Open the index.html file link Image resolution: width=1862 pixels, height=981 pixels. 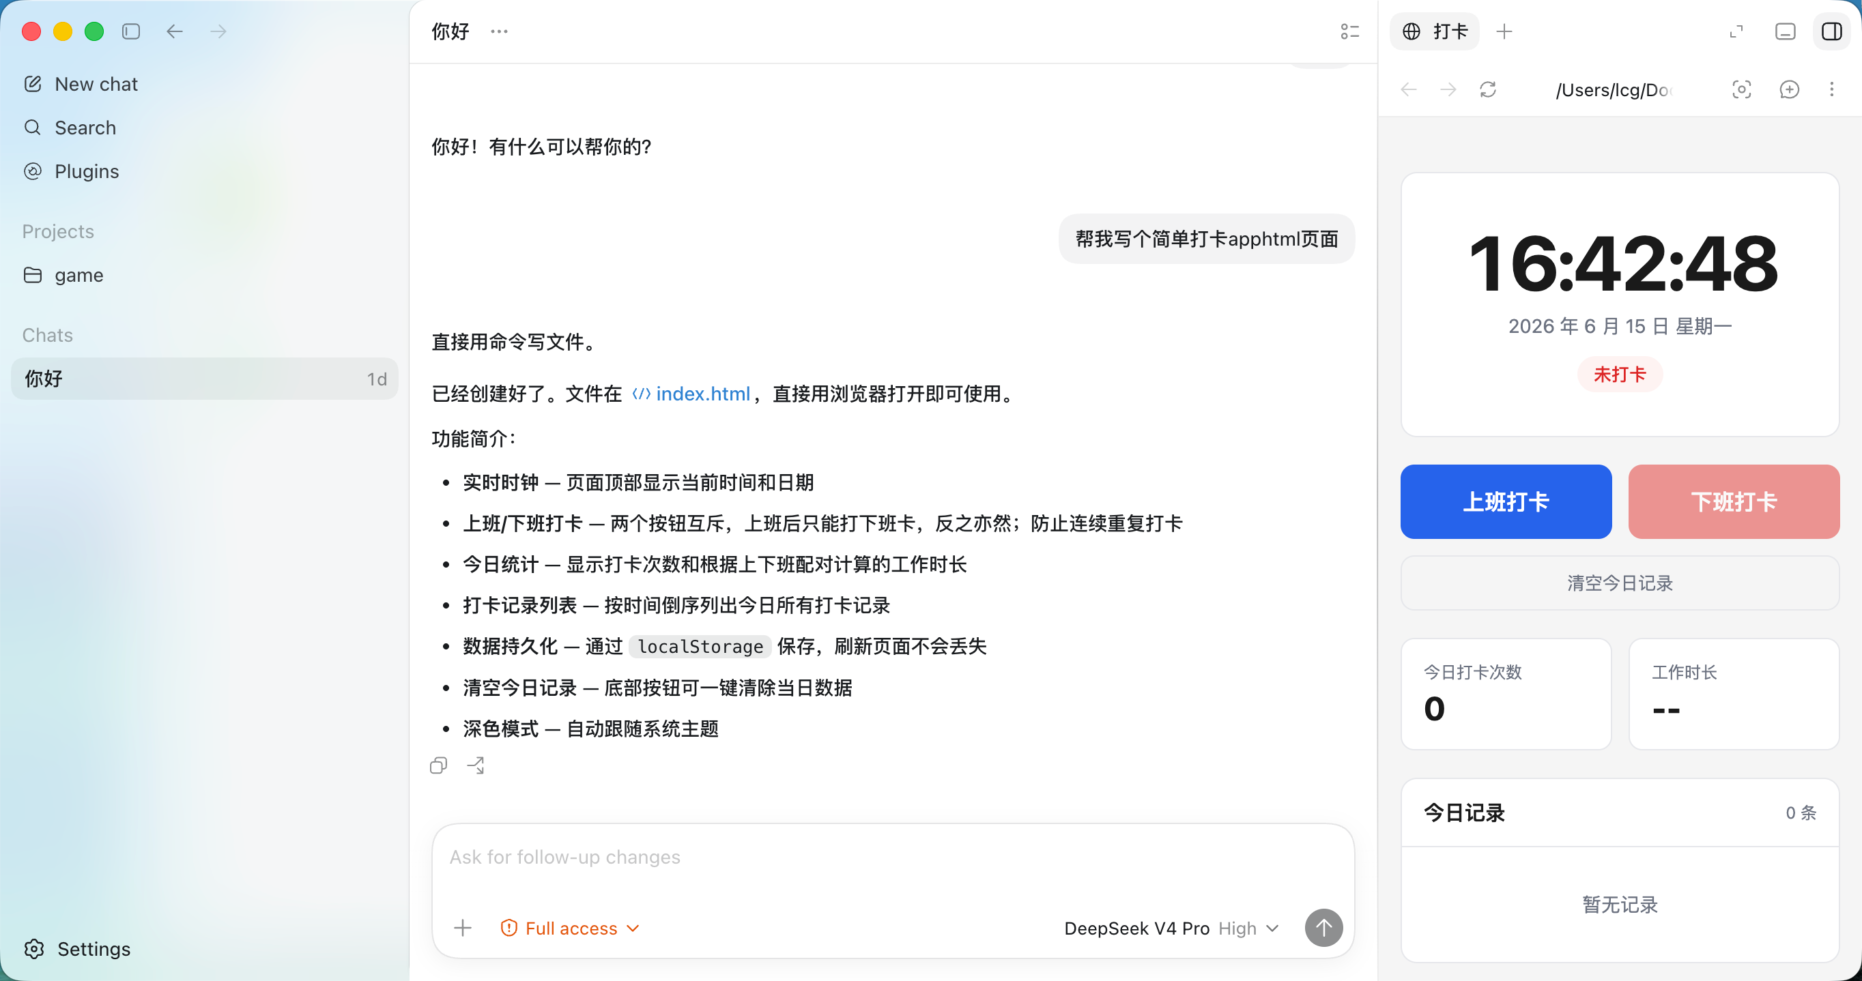[691, 394]
